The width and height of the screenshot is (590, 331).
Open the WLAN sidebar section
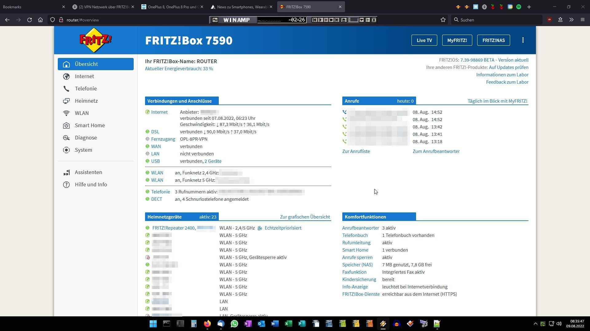[81, 113]
